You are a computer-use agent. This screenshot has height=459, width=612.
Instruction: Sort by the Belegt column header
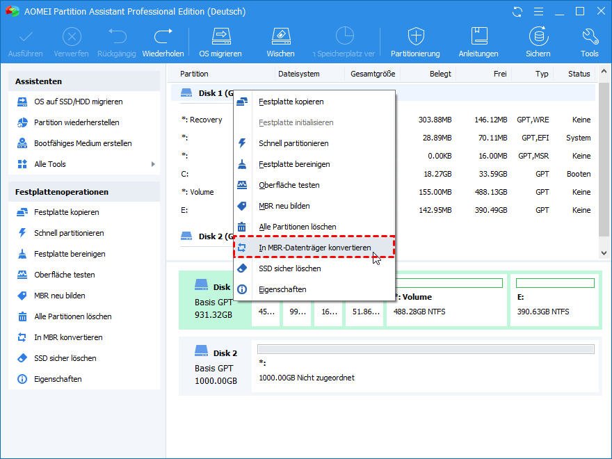coord(440,74)
